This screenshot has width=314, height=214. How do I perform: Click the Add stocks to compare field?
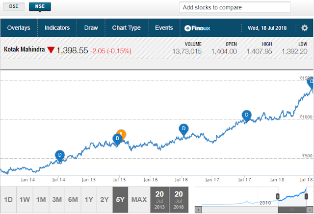pyautogui.click(x=235, y=7)
